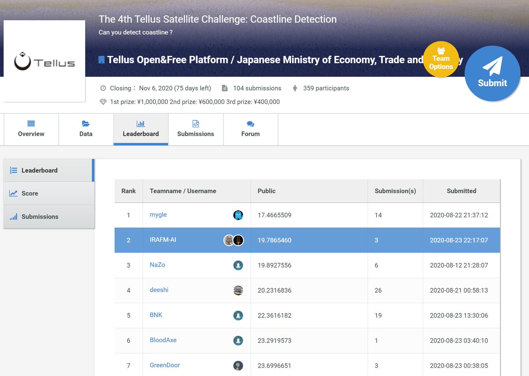Screen dimensions: 529x376
Task: Click the diamond icon beside prize info
Action: [103, 102]
